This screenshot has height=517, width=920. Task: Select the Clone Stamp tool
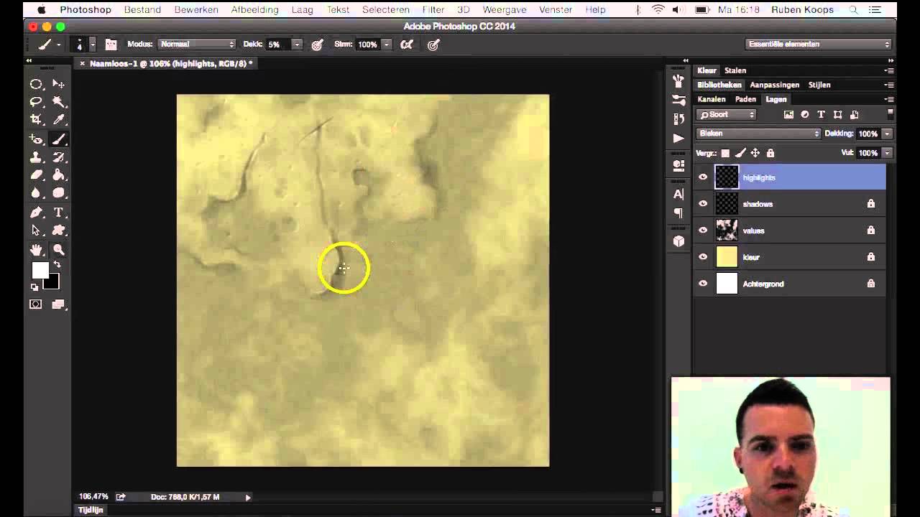tap(36, 157)
